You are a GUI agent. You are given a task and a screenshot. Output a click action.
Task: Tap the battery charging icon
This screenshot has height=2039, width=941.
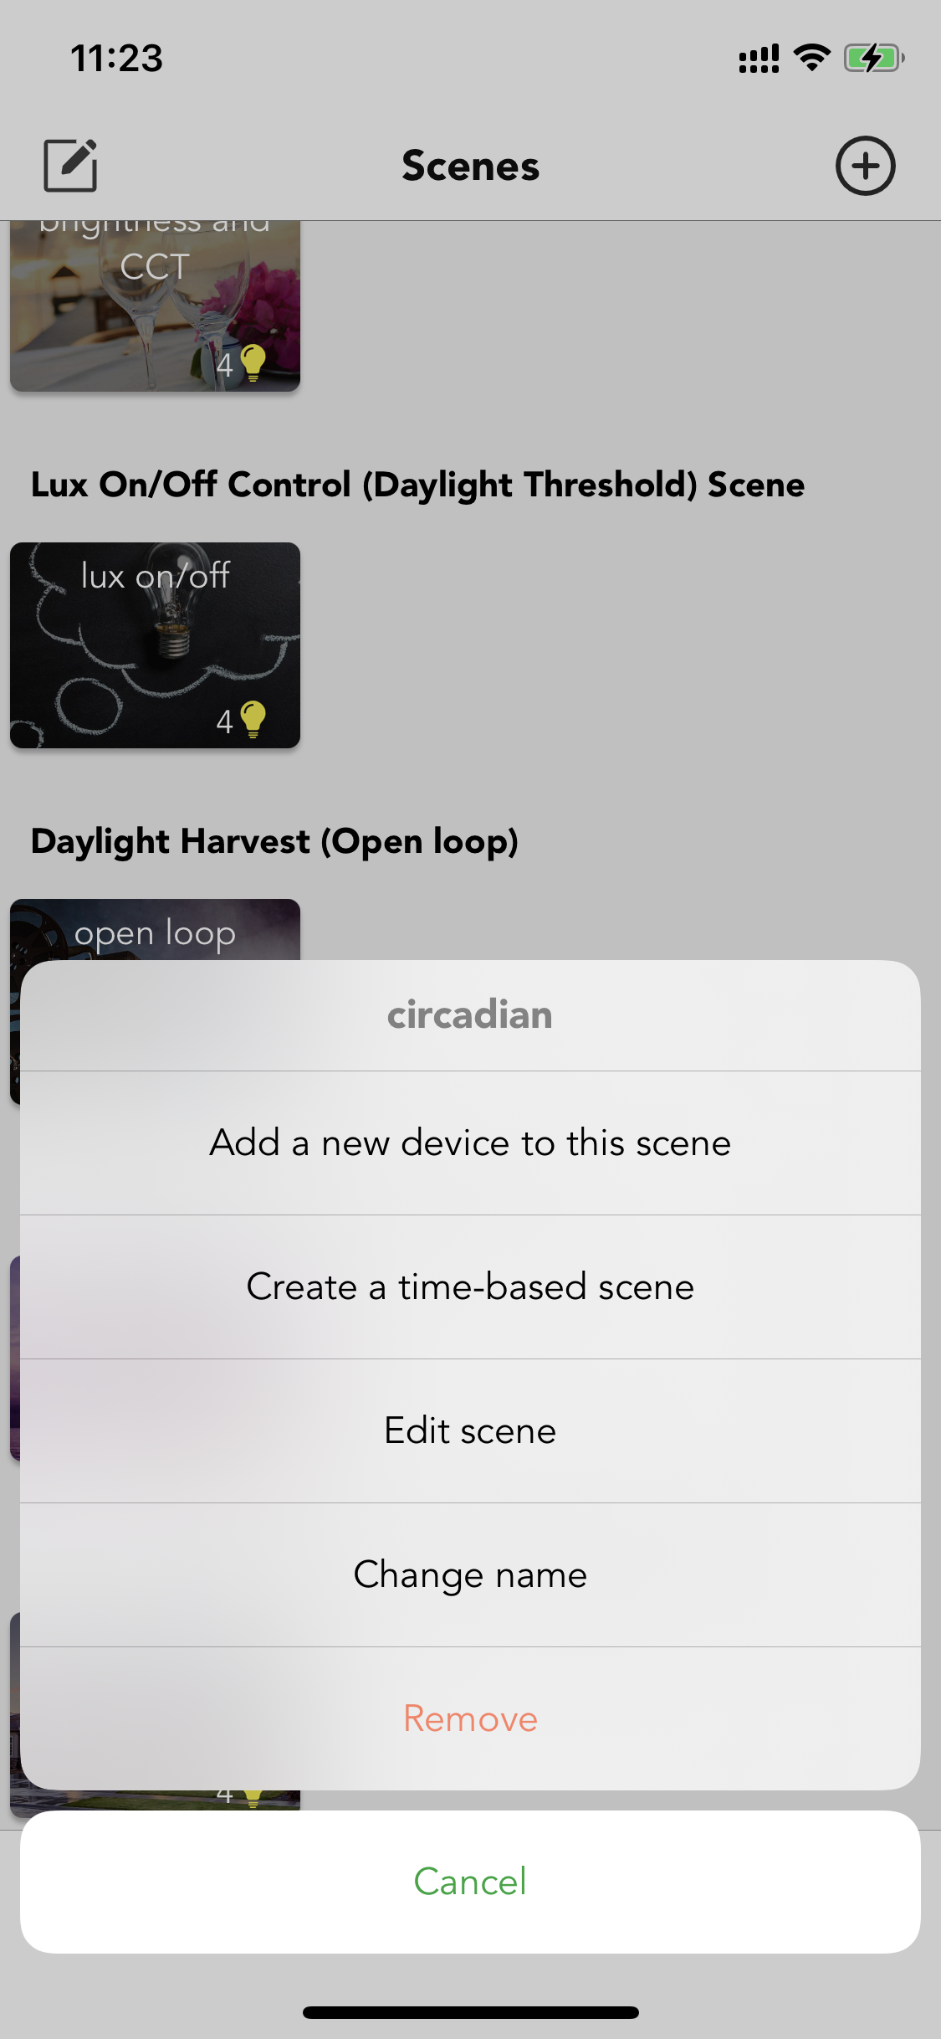[874, 58]
